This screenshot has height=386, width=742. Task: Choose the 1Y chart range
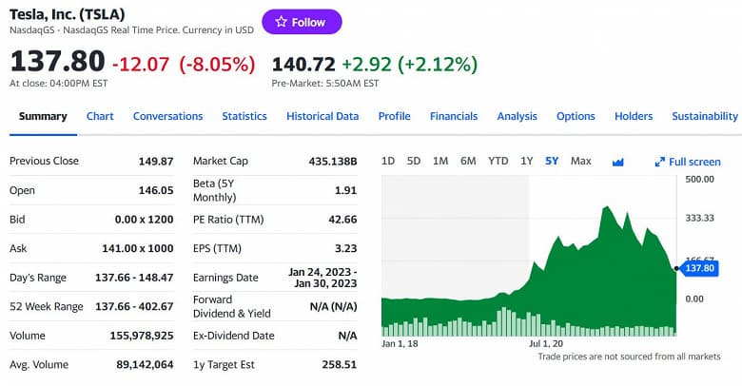point(526,161)
